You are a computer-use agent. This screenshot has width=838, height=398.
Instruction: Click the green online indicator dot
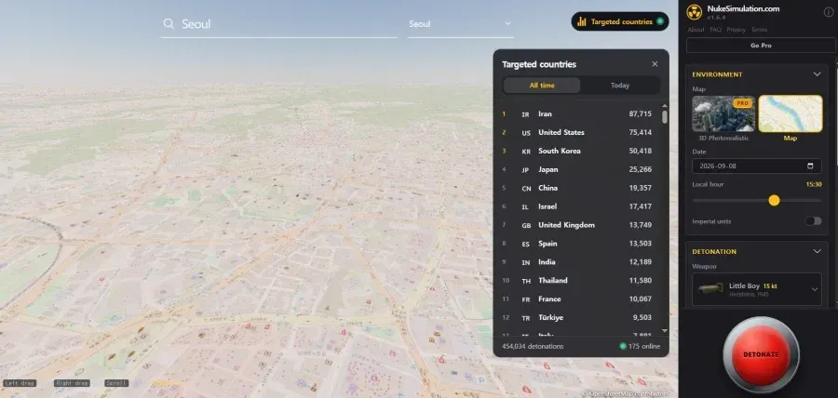[623, 346]
